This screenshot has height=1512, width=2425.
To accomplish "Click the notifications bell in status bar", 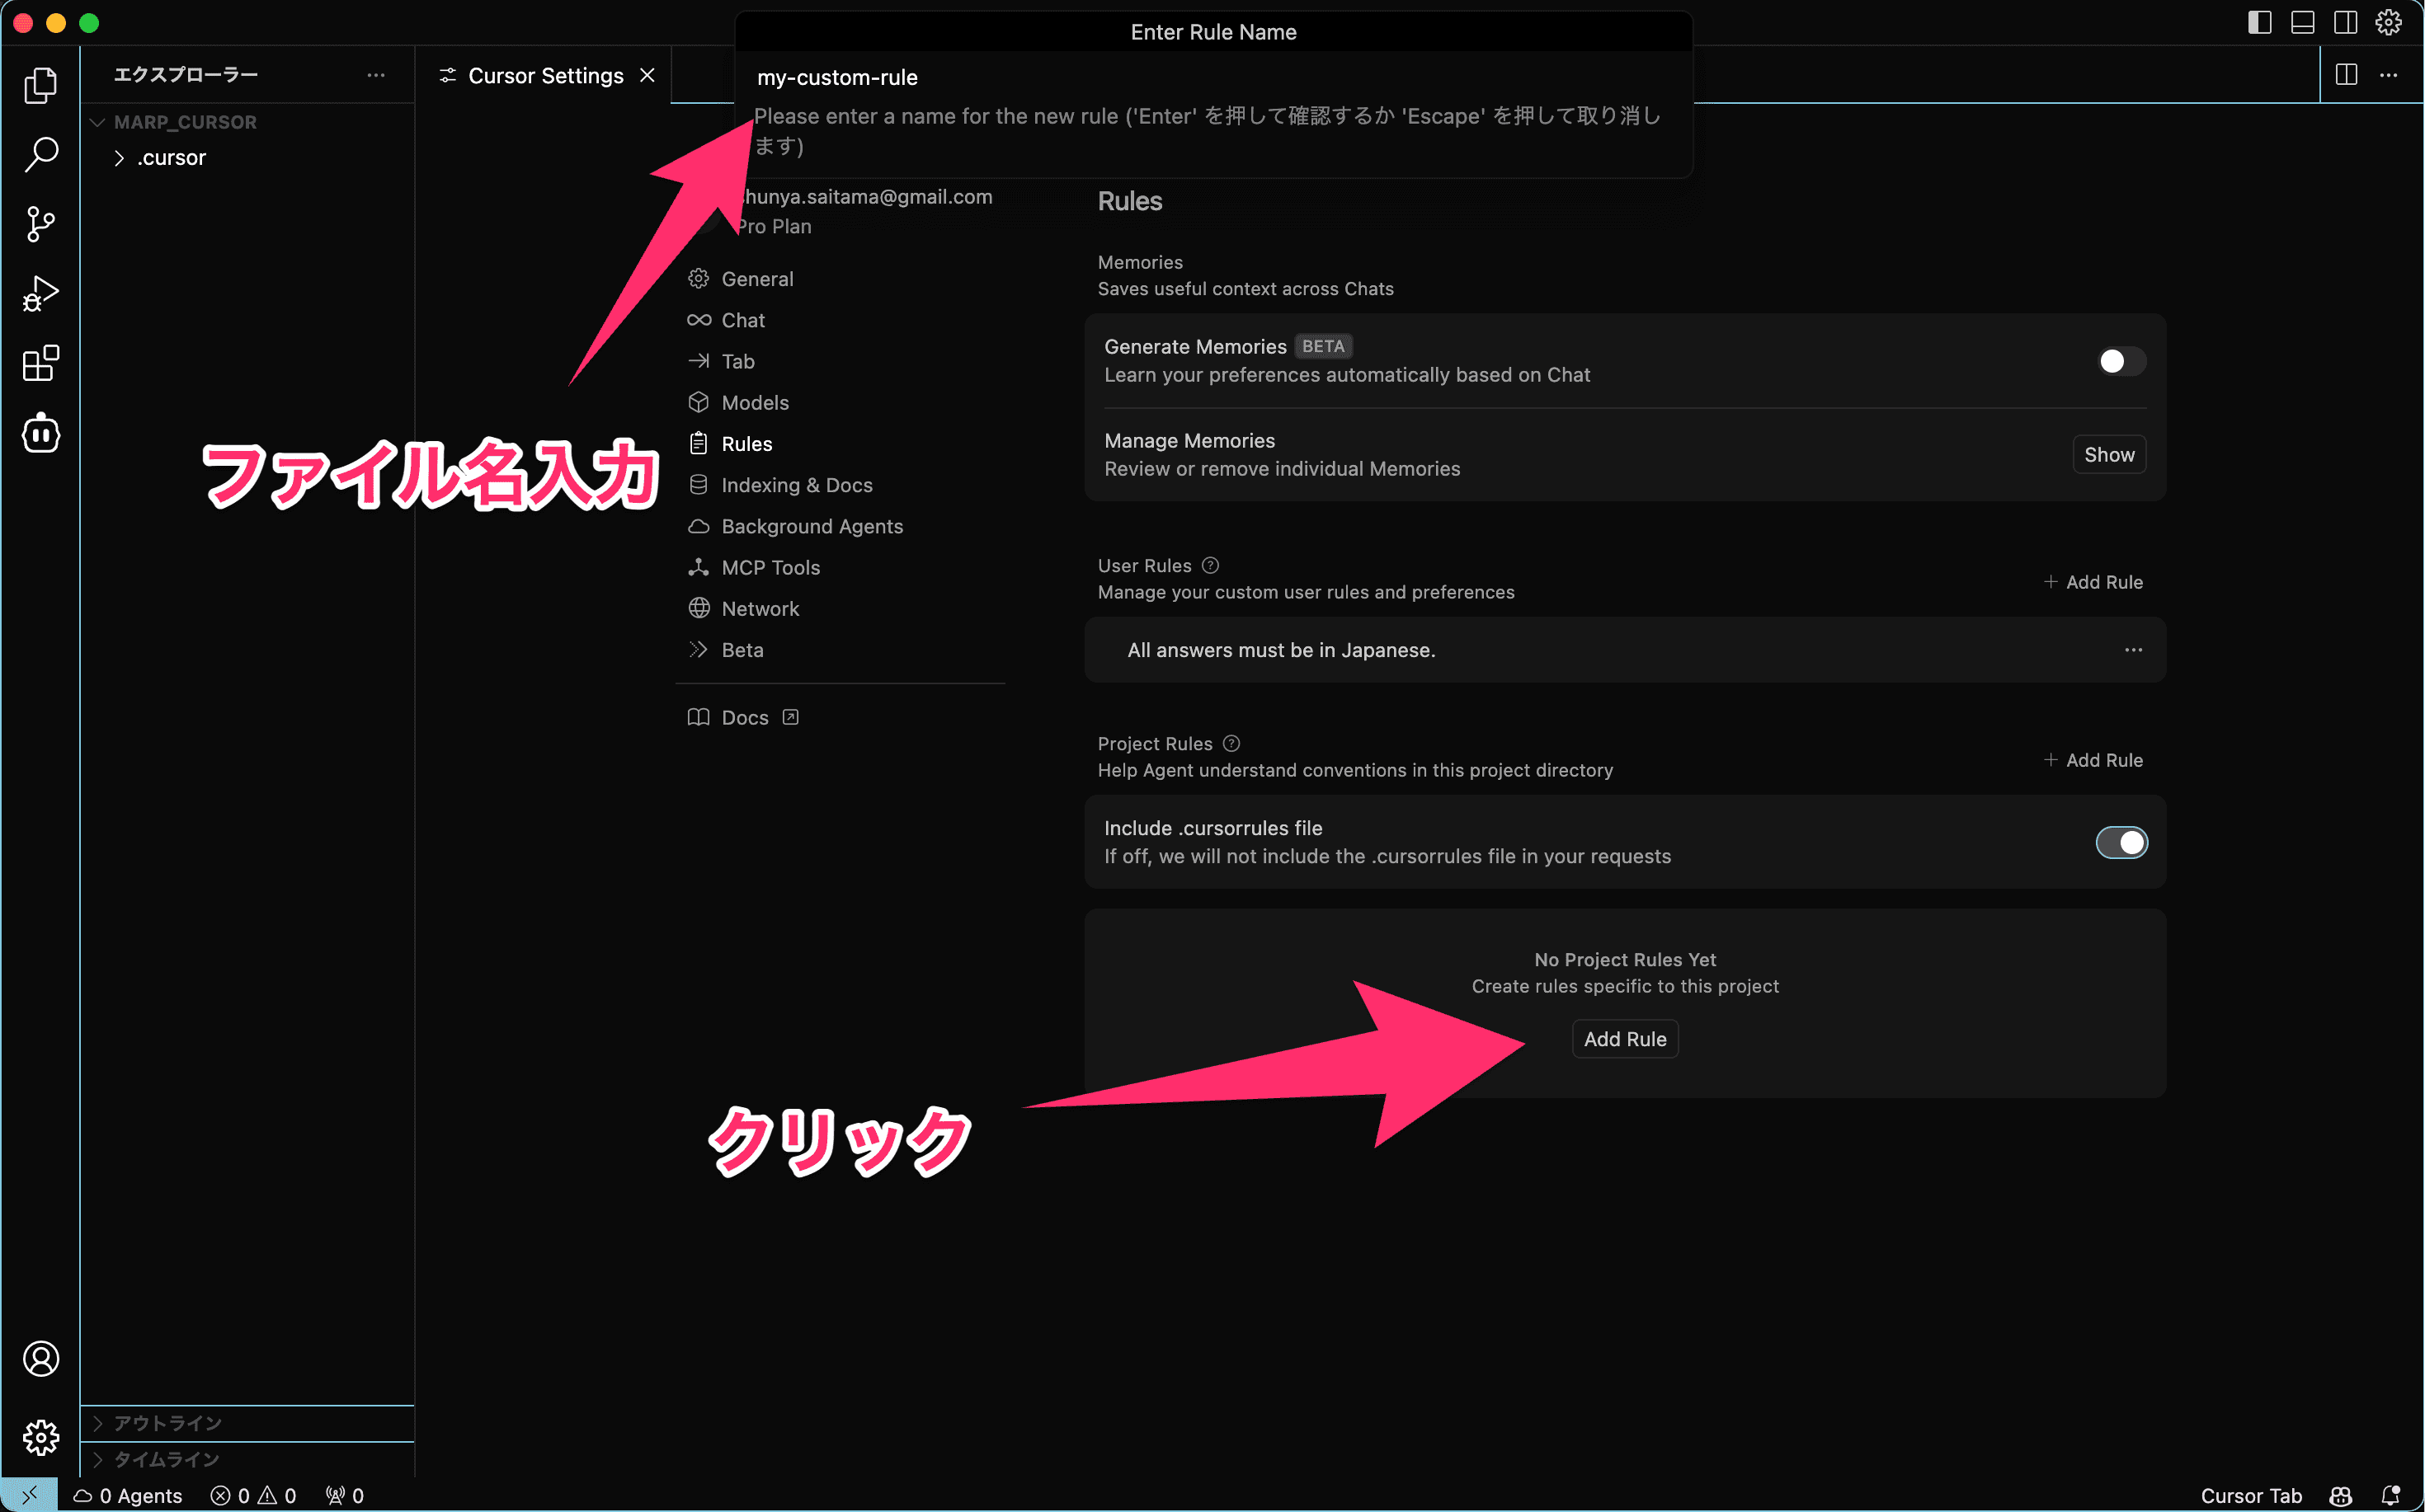I will [2390, 1495].
